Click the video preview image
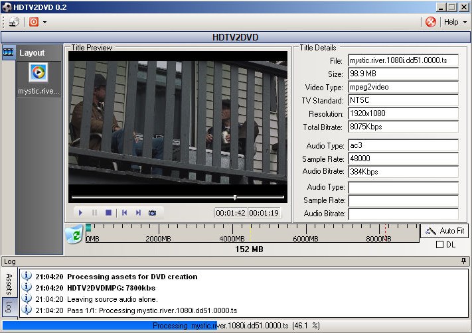Screen dimensions: 472x333 pos(178,122)
